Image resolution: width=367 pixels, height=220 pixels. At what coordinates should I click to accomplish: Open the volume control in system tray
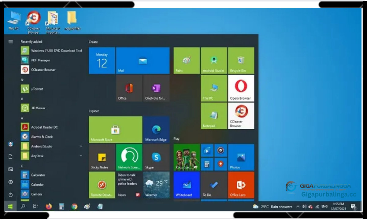pos(304,207)
